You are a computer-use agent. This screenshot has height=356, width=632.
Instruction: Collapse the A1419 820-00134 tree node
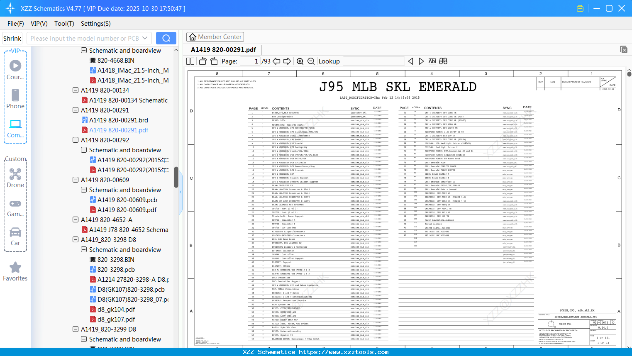pos(76,90)
